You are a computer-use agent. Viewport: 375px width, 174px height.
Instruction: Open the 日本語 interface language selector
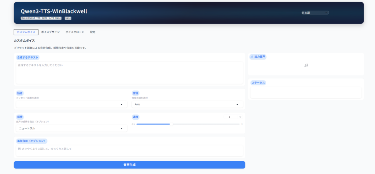click(x=315, y=13)
